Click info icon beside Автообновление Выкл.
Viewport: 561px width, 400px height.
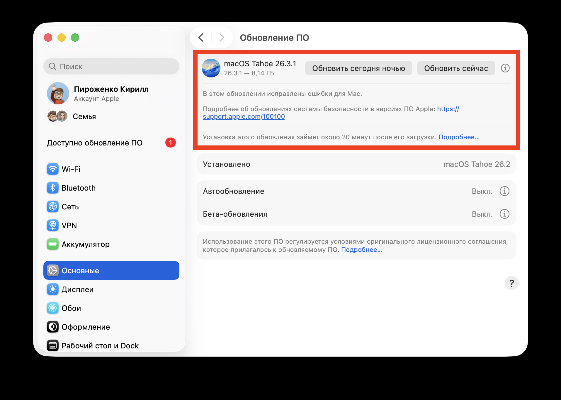coord(504,191)
